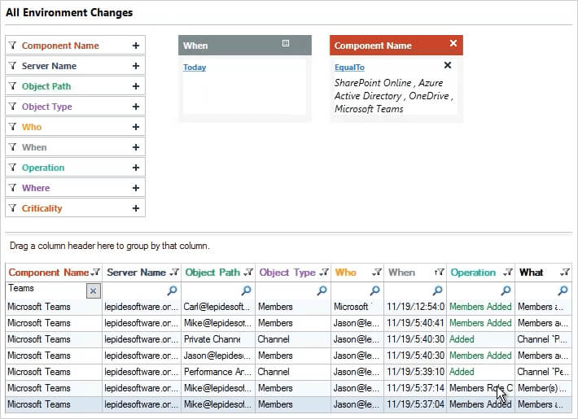This screenshot has height=419, width=578.
Task: Add a When filter with plus
Action: tap(136, 147)
